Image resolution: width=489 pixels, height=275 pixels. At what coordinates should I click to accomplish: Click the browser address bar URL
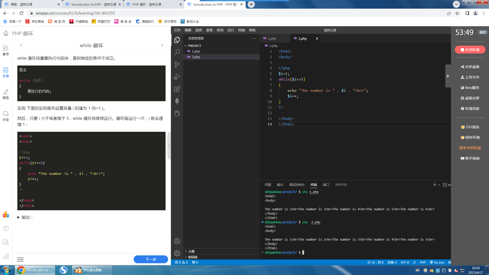(75, 13)
